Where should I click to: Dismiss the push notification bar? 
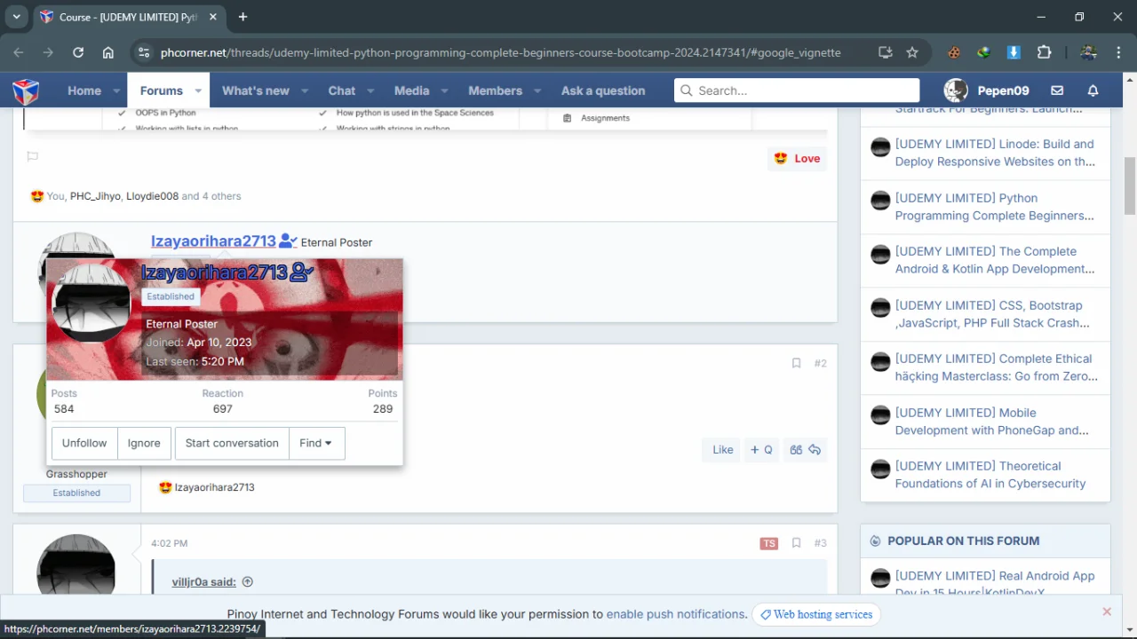pyautogui.click(x=1107, y=611)
